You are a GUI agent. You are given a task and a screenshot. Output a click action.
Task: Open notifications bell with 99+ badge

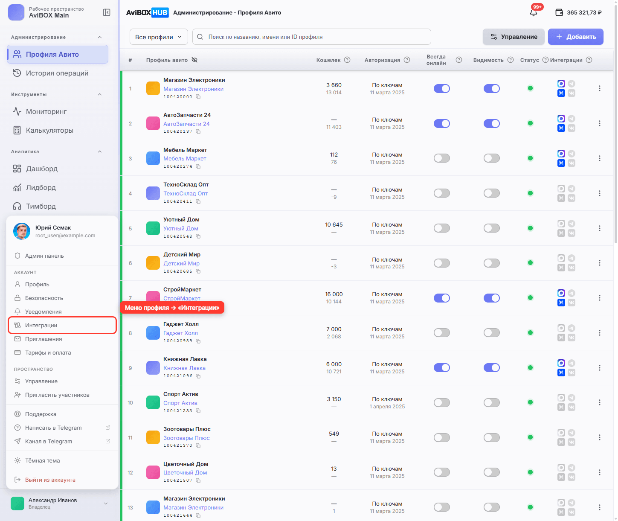pos(534,12)
